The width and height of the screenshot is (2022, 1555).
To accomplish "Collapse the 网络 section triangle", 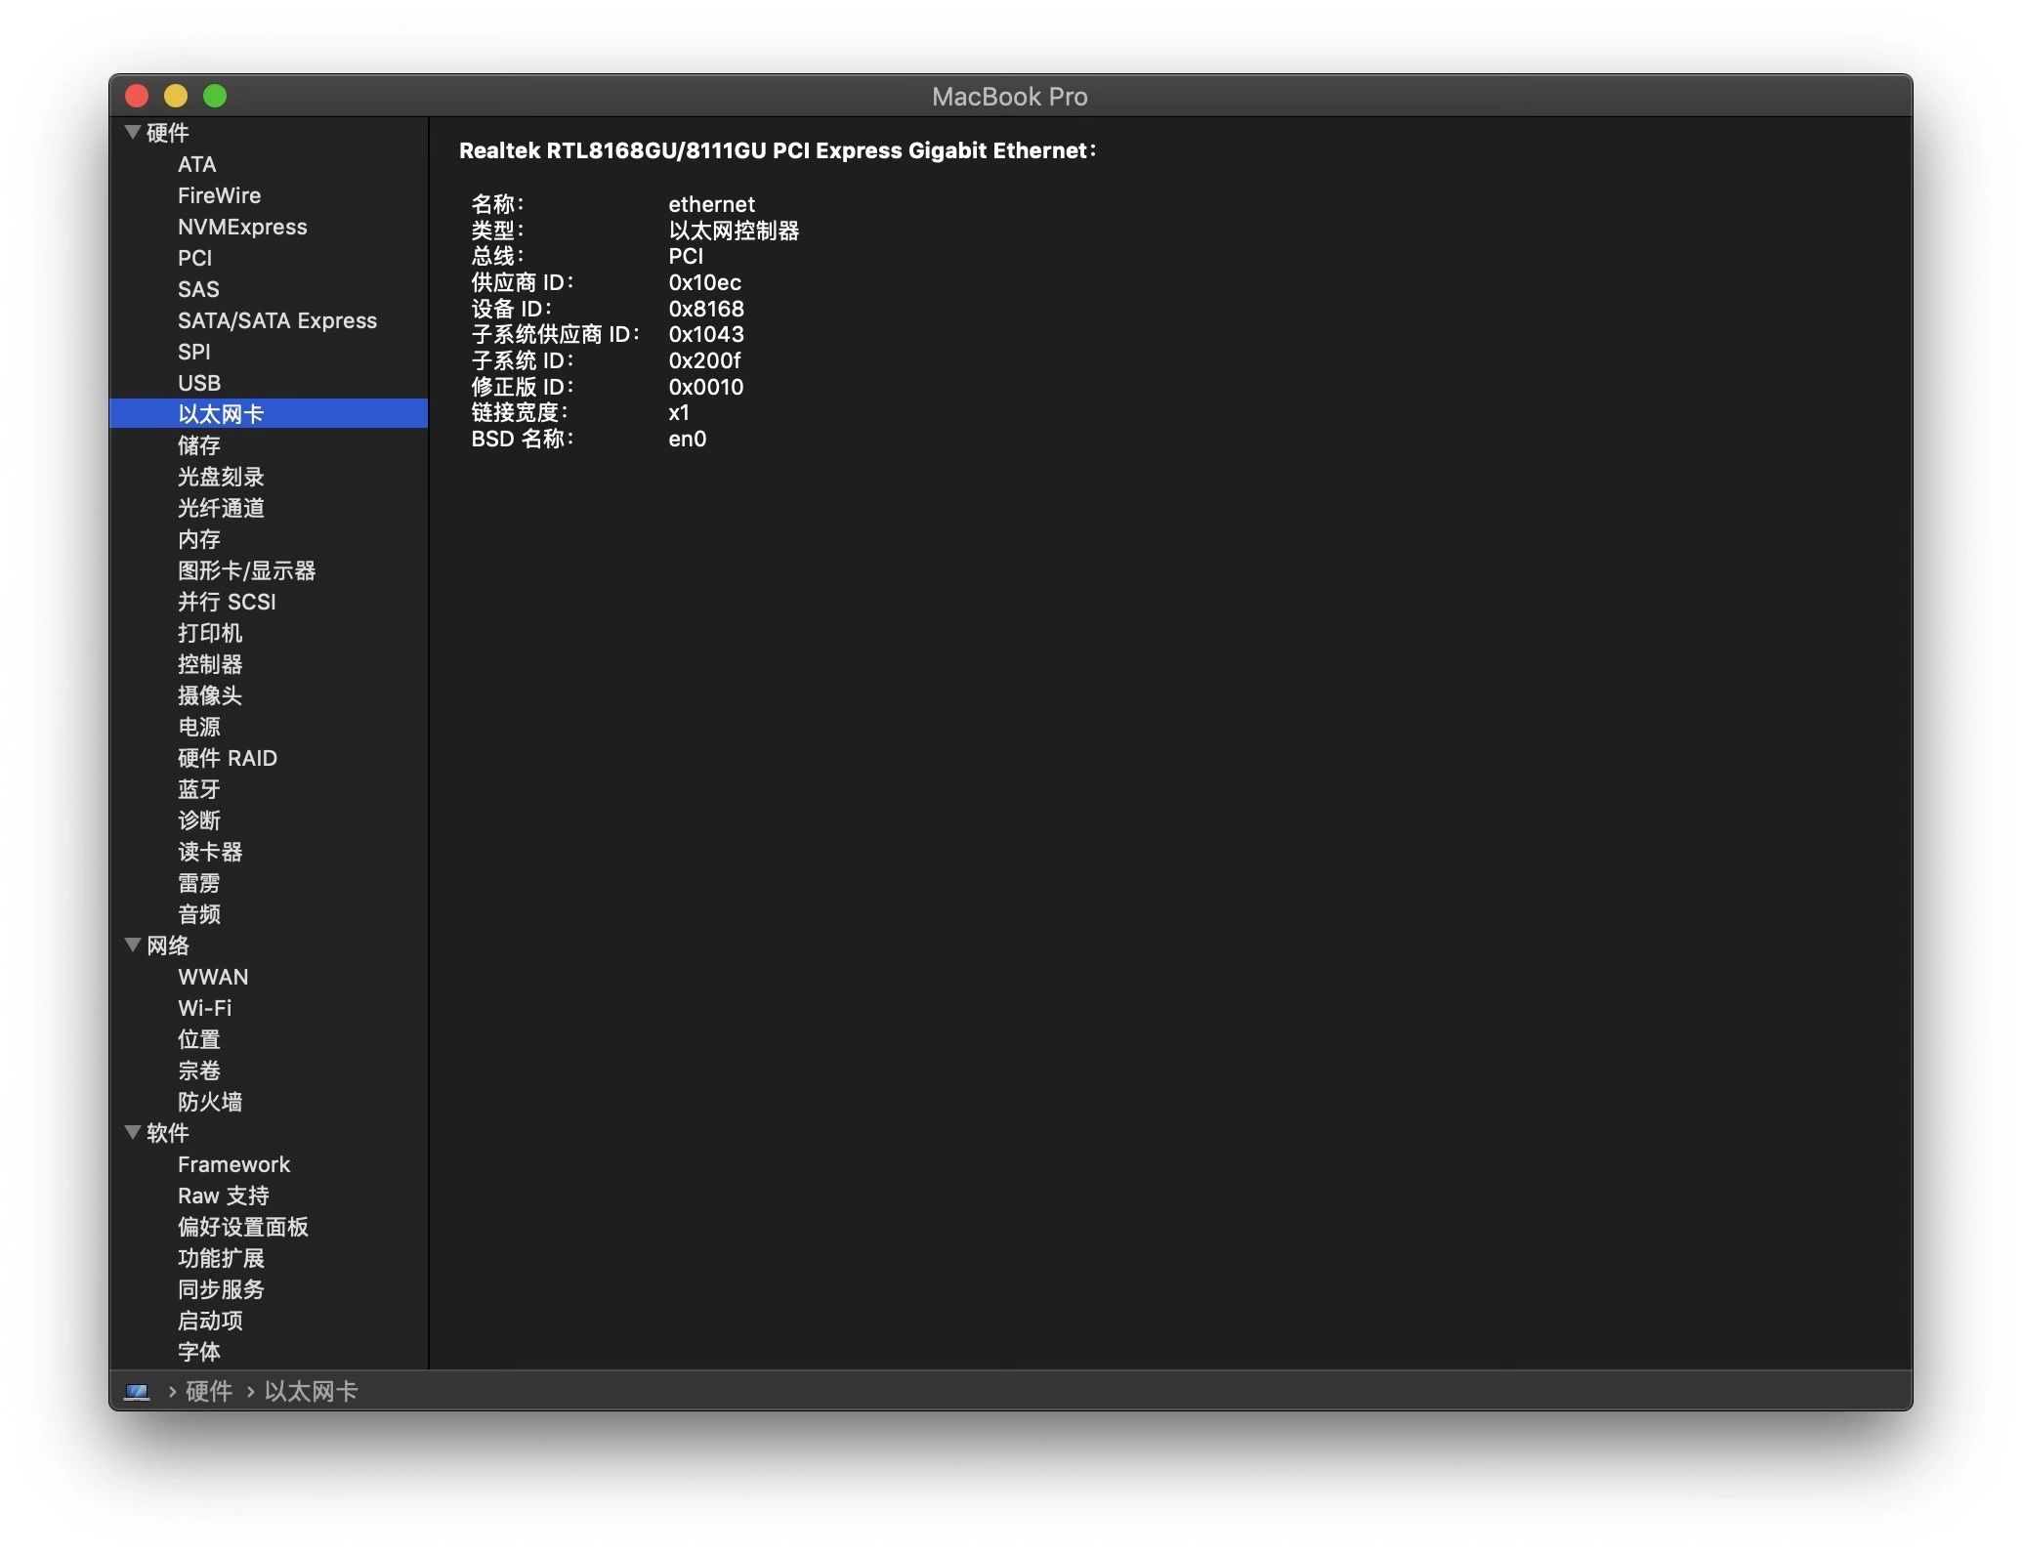I will (x=133, y=945).
